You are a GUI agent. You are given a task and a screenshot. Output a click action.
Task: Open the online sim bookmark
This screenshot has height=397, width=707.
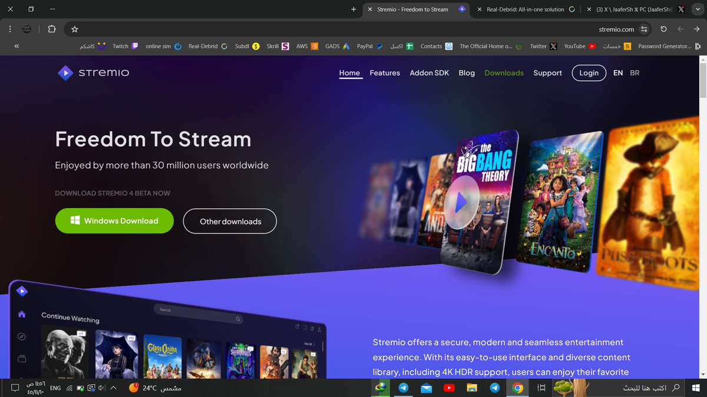pyautogui.click(x=164, y=46)
